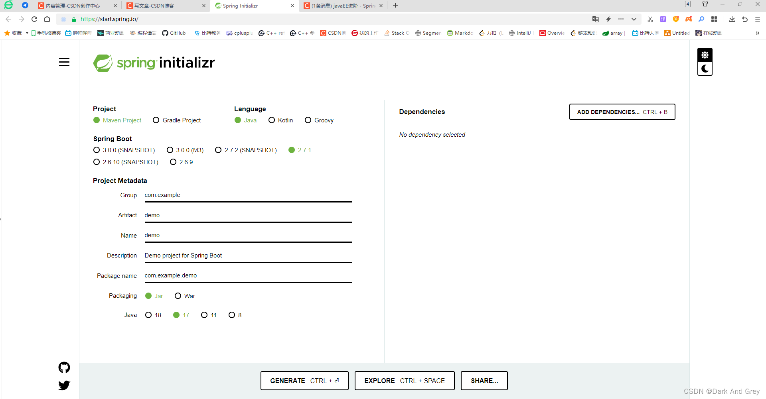Click the purple translate extension icon

pyautogui.click(x=663, y=19)
